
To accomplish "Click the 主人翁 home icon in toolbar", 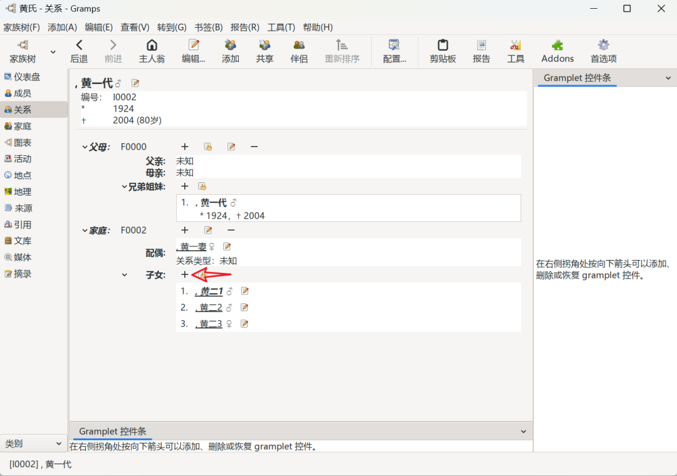I will coord(152,45).
